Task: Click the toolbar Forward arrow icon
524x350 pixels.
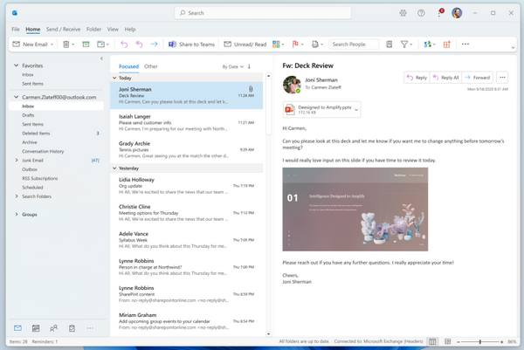Action: click(154, 45)
